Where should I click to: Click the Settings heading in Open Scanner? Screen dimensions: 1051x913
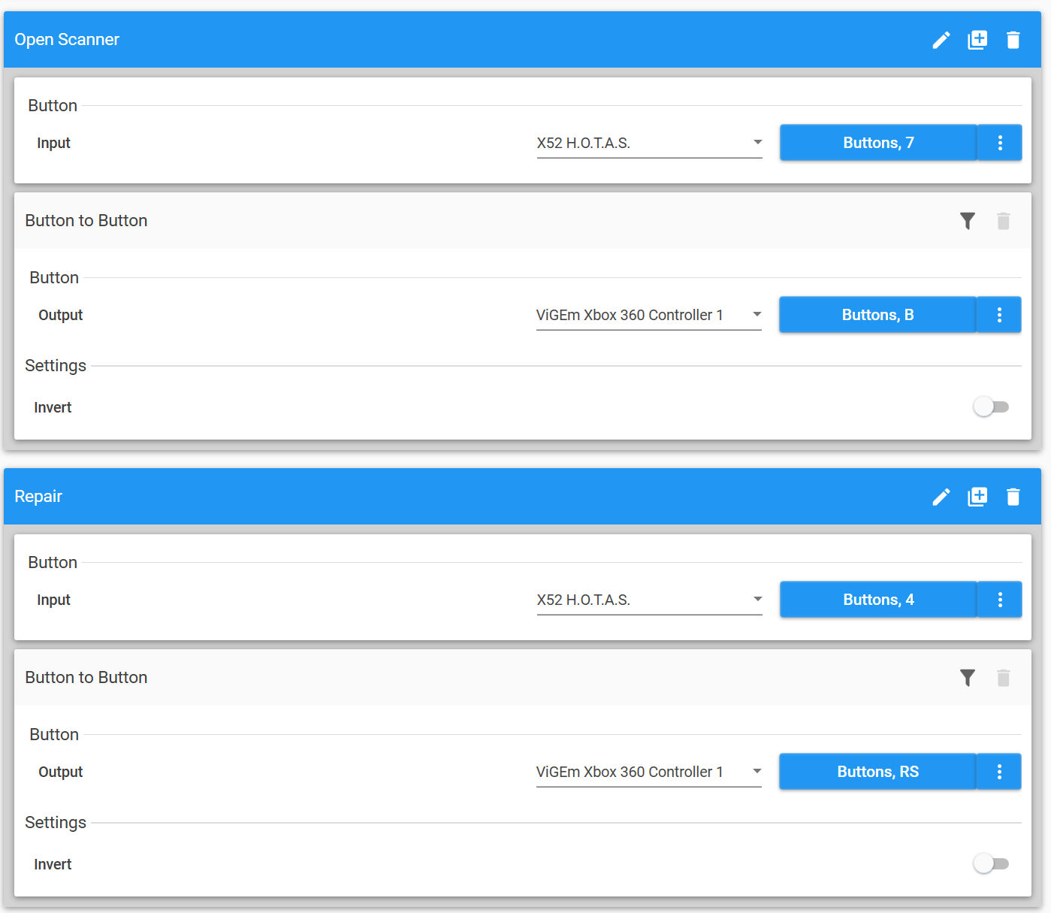[56, 366]
